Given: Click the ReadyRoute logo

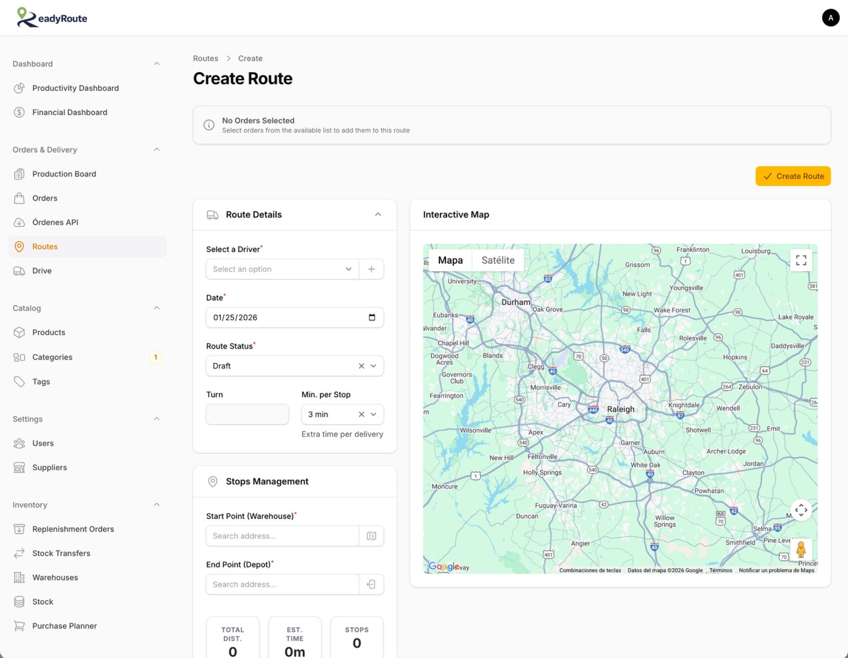Looking at the screenshot, I should [x=51, y=17].
